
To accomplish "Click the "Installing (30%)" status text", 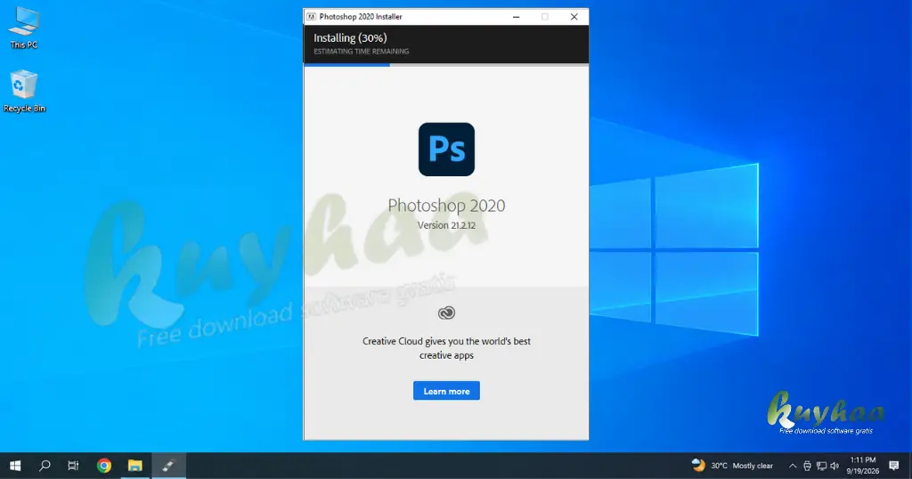I will pyautogui.click(x=350, y=37).
